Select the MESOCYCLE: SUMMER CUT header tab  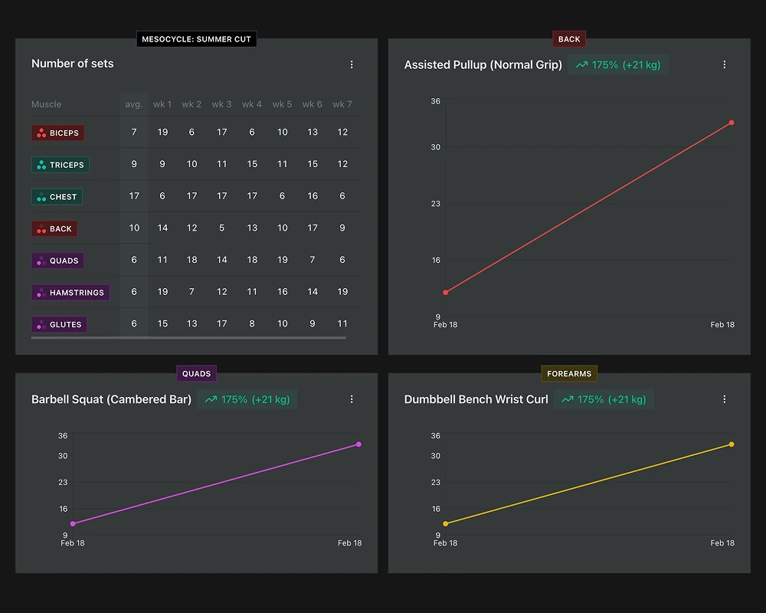(x=196, y=38)
